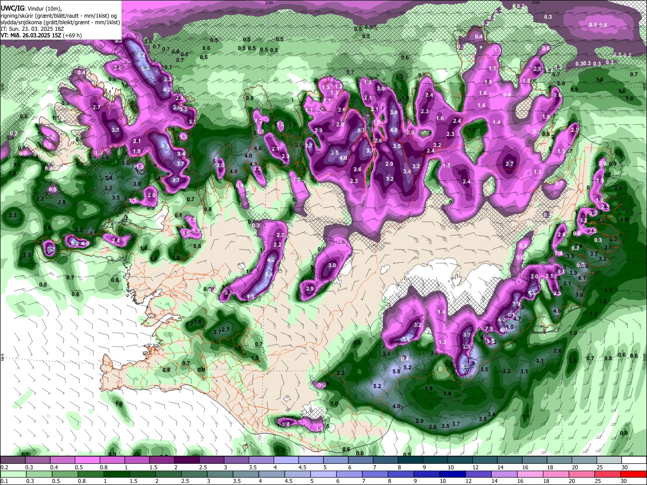Select the white 30 swatch in snow scale
Image resolution: width=647 pixels, height=485 pixels.
pos(634,460)
